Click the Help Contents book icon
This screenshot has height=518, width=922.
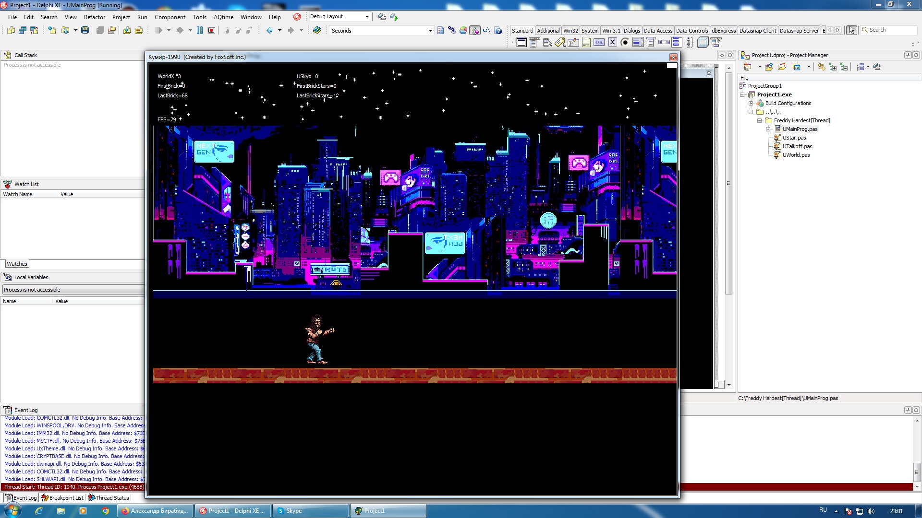pyautogui.click(x=317, y=30)
